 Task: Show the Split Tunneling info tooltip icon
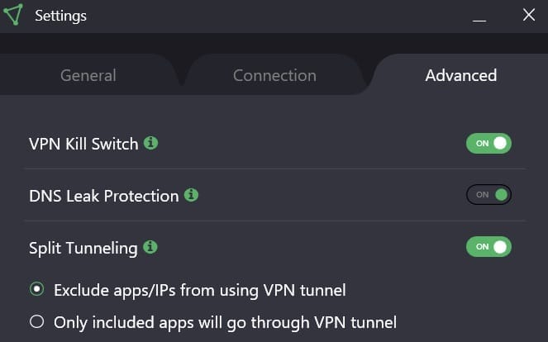150,246
